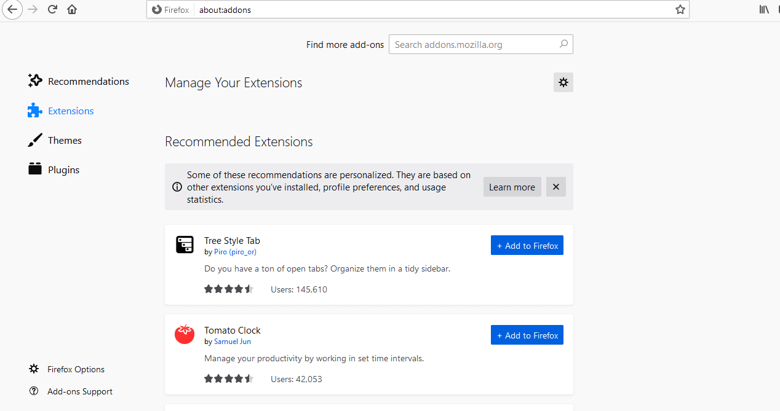The image size is (780, 411).
Task: Click Learn more about personalized recommendations
Action: 512,187
